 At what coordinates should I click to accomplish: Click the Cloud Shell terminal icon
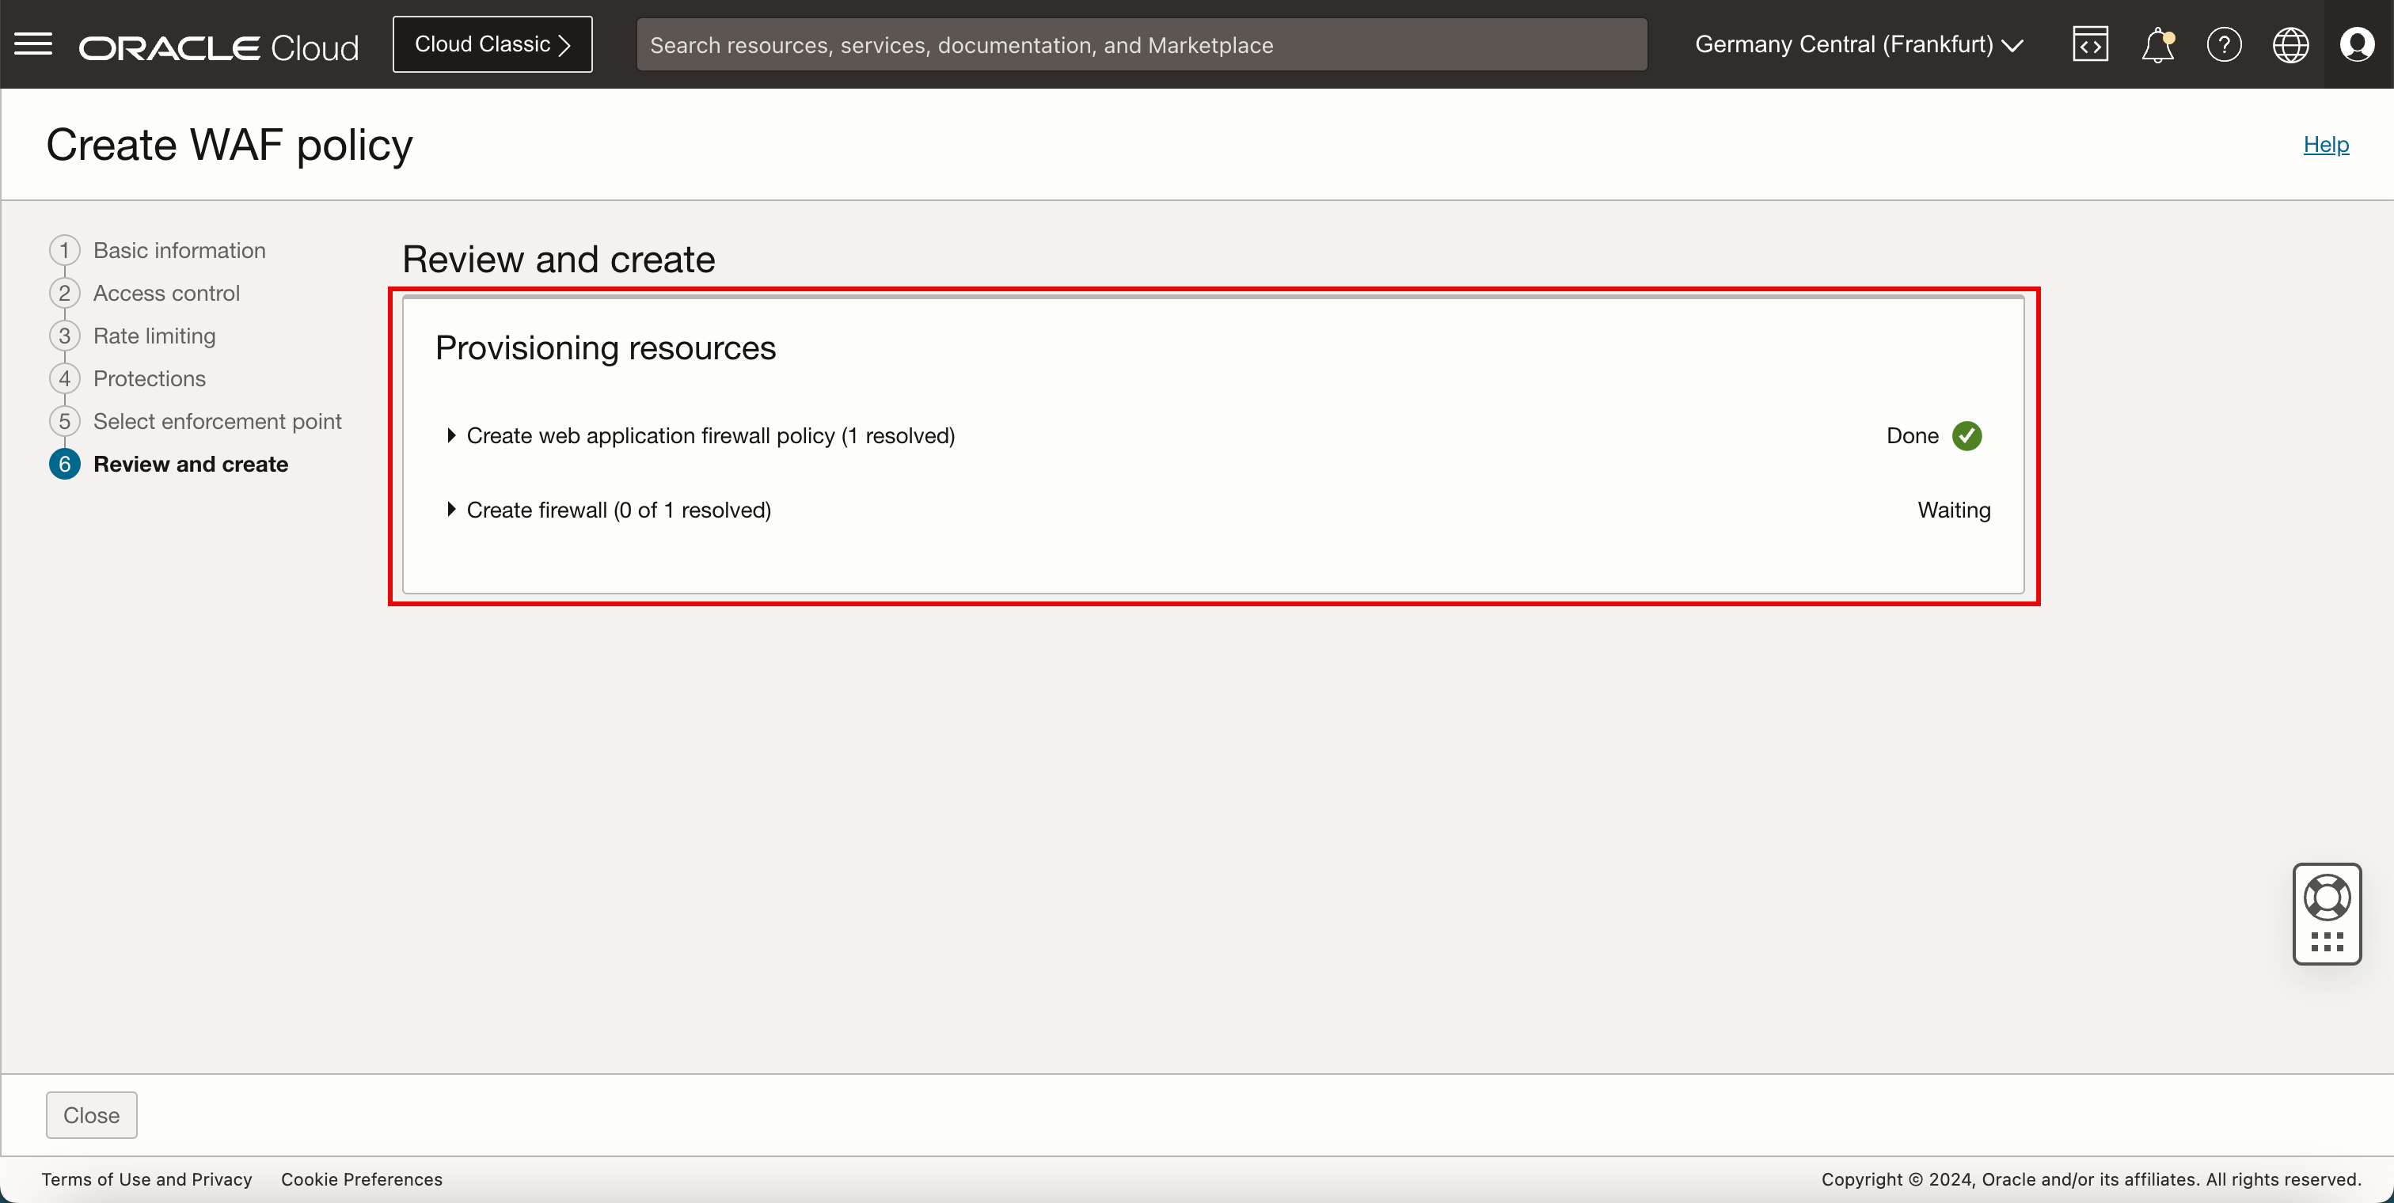click(x=2090, y=43)
